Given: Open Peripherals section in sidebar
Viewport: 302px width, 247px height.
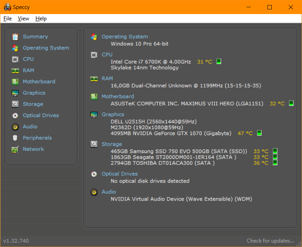Looking at the screenshot, I should (37, 138).
